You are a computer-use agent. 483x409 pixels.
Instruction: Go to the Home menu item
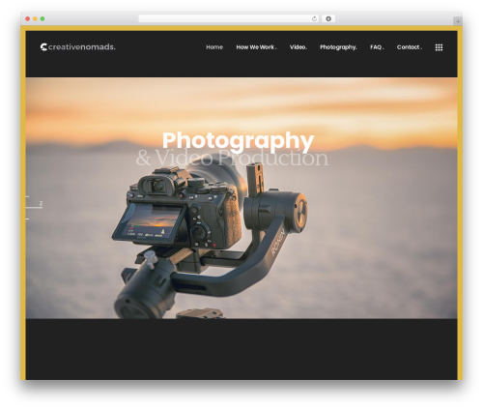pyautogui.click(x=214, y=47)
